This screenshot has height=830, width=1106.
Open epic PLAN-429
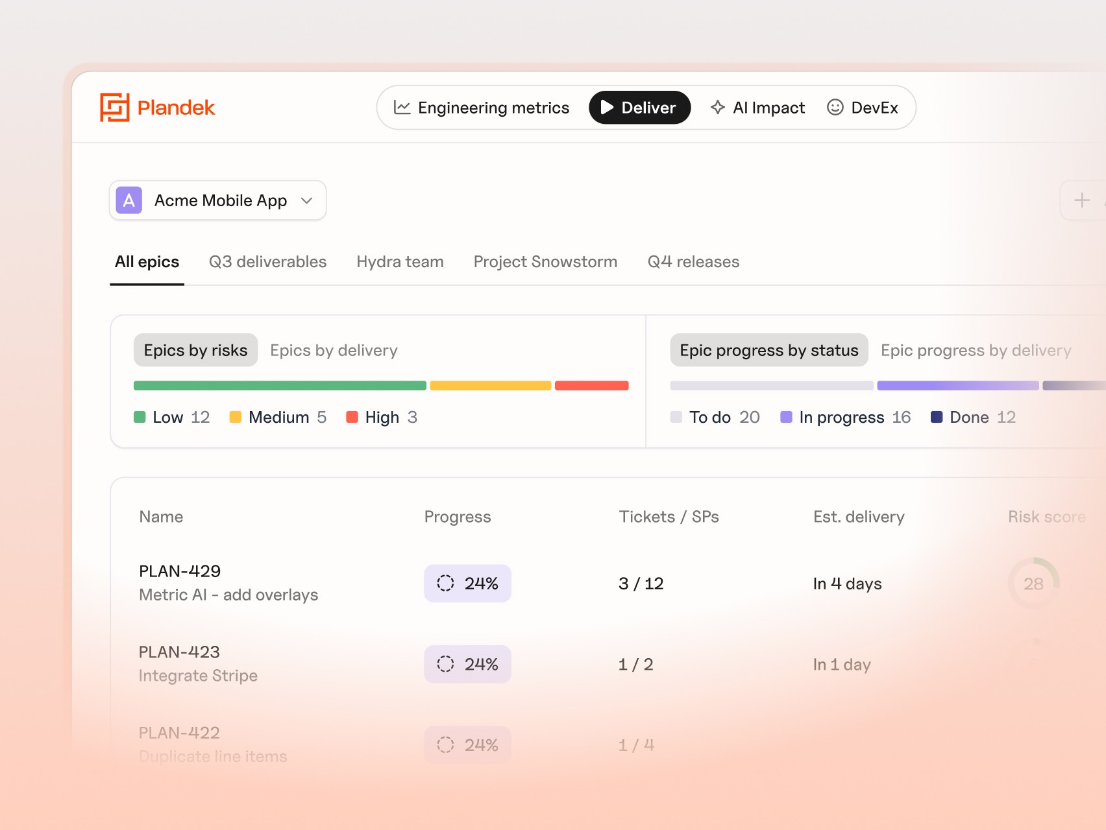[180, 571]
